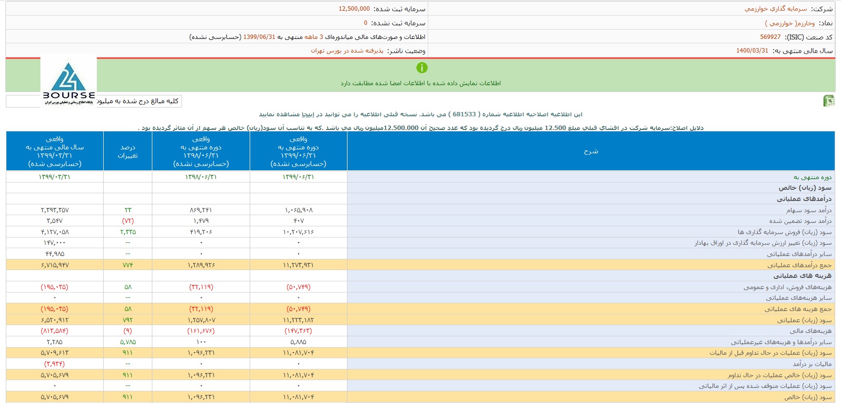841x403 pixels.
Task: Click the red percentage (۷۲)
Action: [128, 221]
